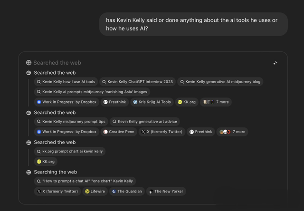Select the "Kevin Kelly midjourney prompt tips" query

pyautogui.click(x=71, y=122)
